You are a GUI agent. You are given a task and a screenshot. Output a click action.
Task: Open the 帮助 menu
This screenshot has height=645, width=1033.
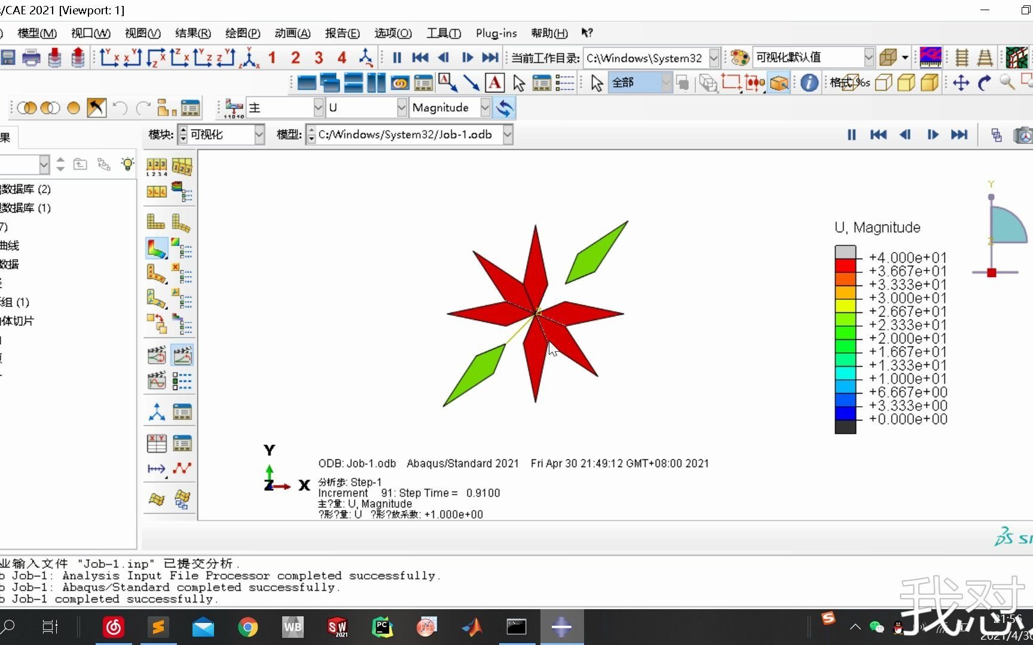(x=549, y=33)
